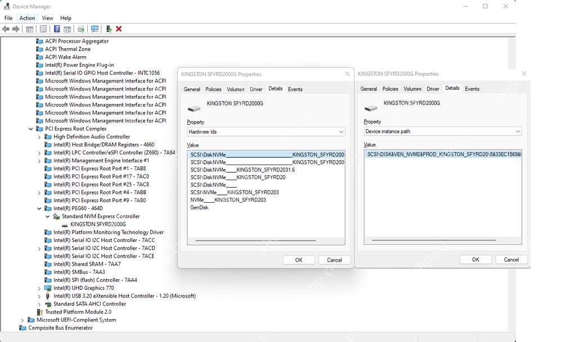The image size is (562, 342).
Task: Click Cancel in the right Properties dialog
Action: (x=511, y=259)
